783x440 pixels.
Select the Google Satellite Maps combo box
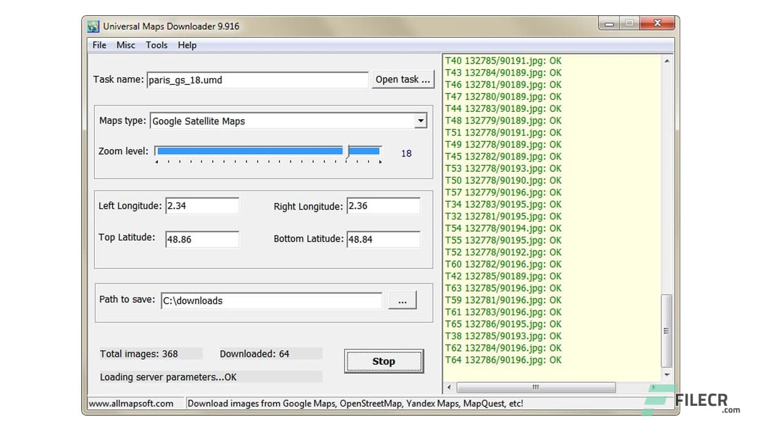pos(281,120)
